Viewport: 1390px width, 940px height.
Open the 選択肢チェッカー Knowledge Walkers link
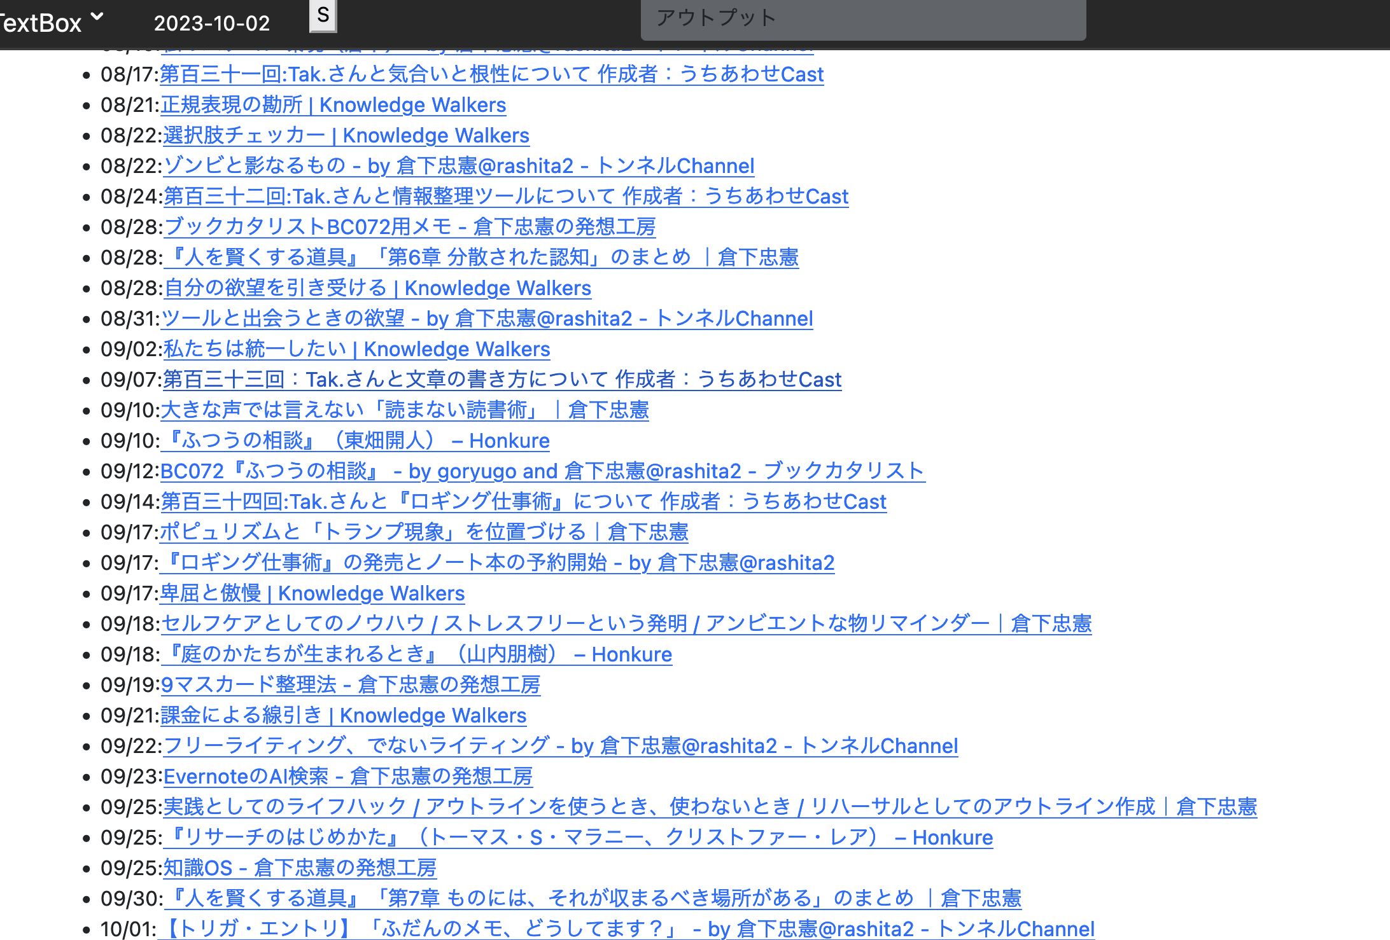(x=346, y=135)
